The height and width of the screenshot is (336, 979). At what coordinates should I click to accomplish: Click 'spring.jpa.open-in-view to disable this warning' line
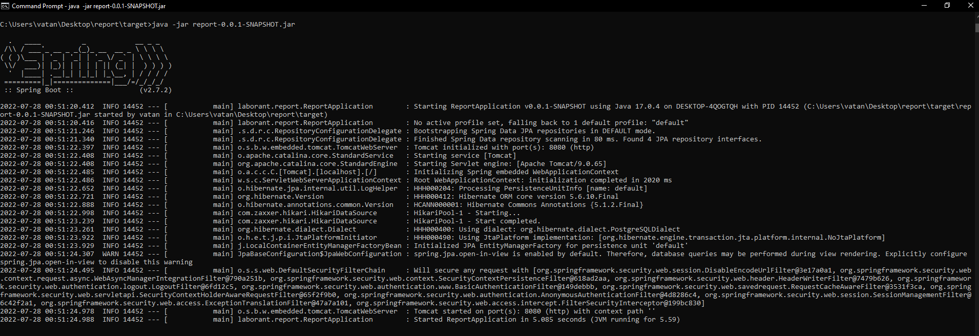(x=96, y=262)
